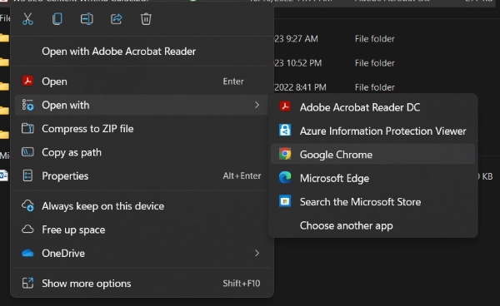Screen dimensions: 500x306
Task: Open the file with Microsoft Edge
Action: pyautogui.click(x=372, y=178)
